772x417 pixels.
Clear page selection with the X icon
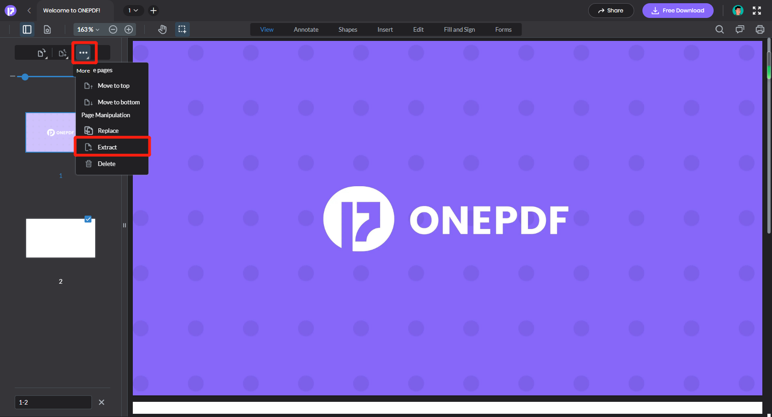(102, 402)
